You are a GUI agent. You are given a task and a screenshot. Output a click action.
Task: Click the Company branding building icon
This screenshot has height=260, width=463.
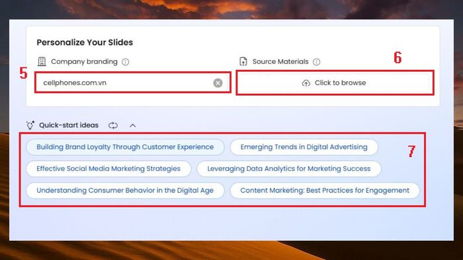click(42, 61)
